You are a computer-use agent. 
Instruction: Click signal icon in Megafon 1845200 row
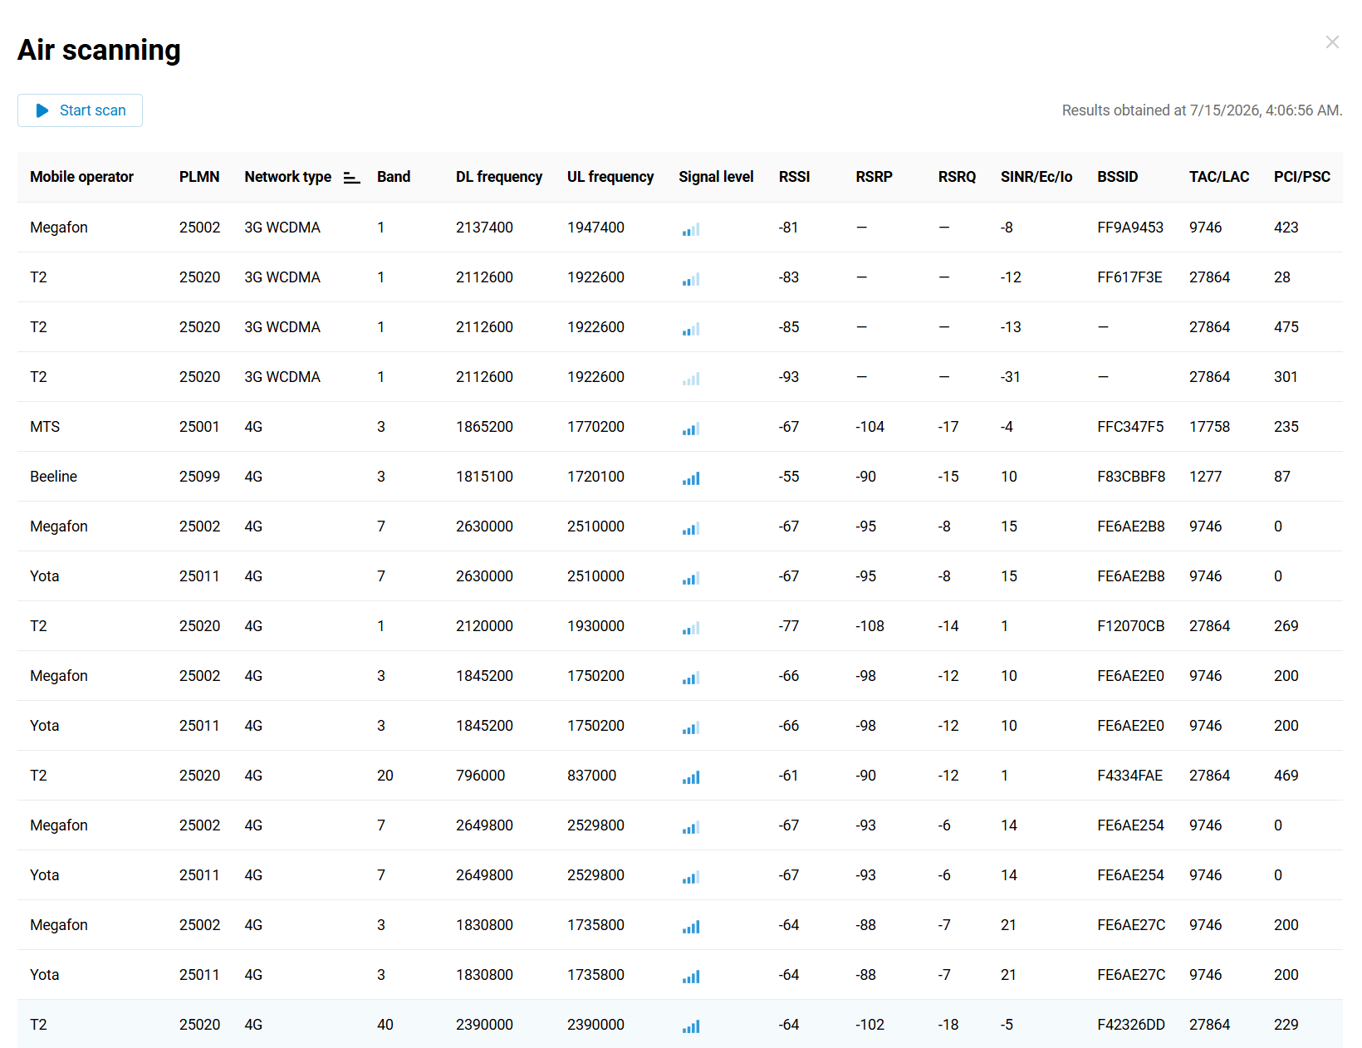pyautogui.click(x=691, y=677)
